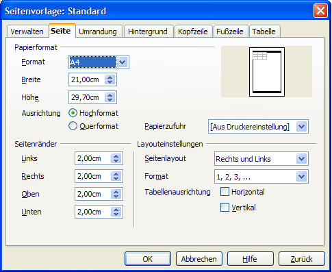Select Hochformat orientation

[73, 113]
